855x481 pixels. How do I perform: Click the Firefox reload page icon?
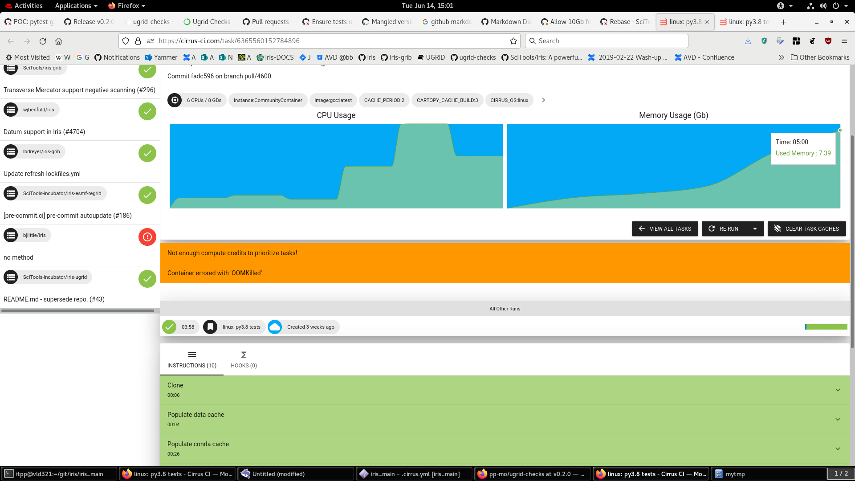(43, 41)
